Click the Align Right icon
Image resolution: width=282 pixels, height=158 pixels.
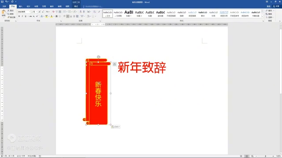tap(71, 16)
